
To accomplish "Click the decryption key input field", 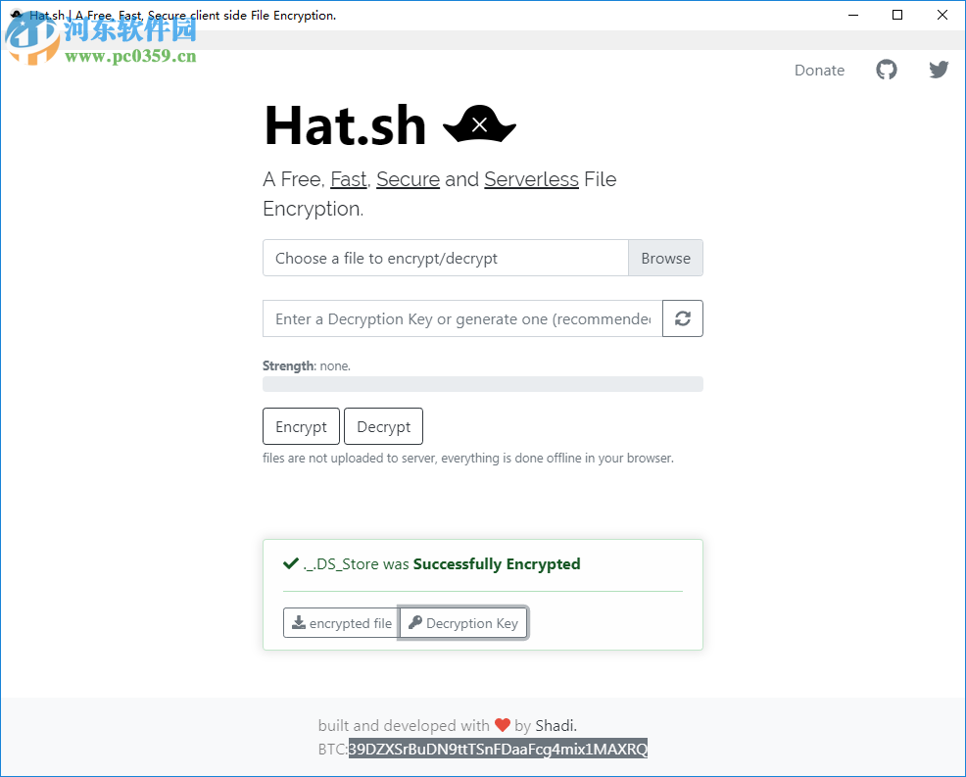I will point(460,317).
